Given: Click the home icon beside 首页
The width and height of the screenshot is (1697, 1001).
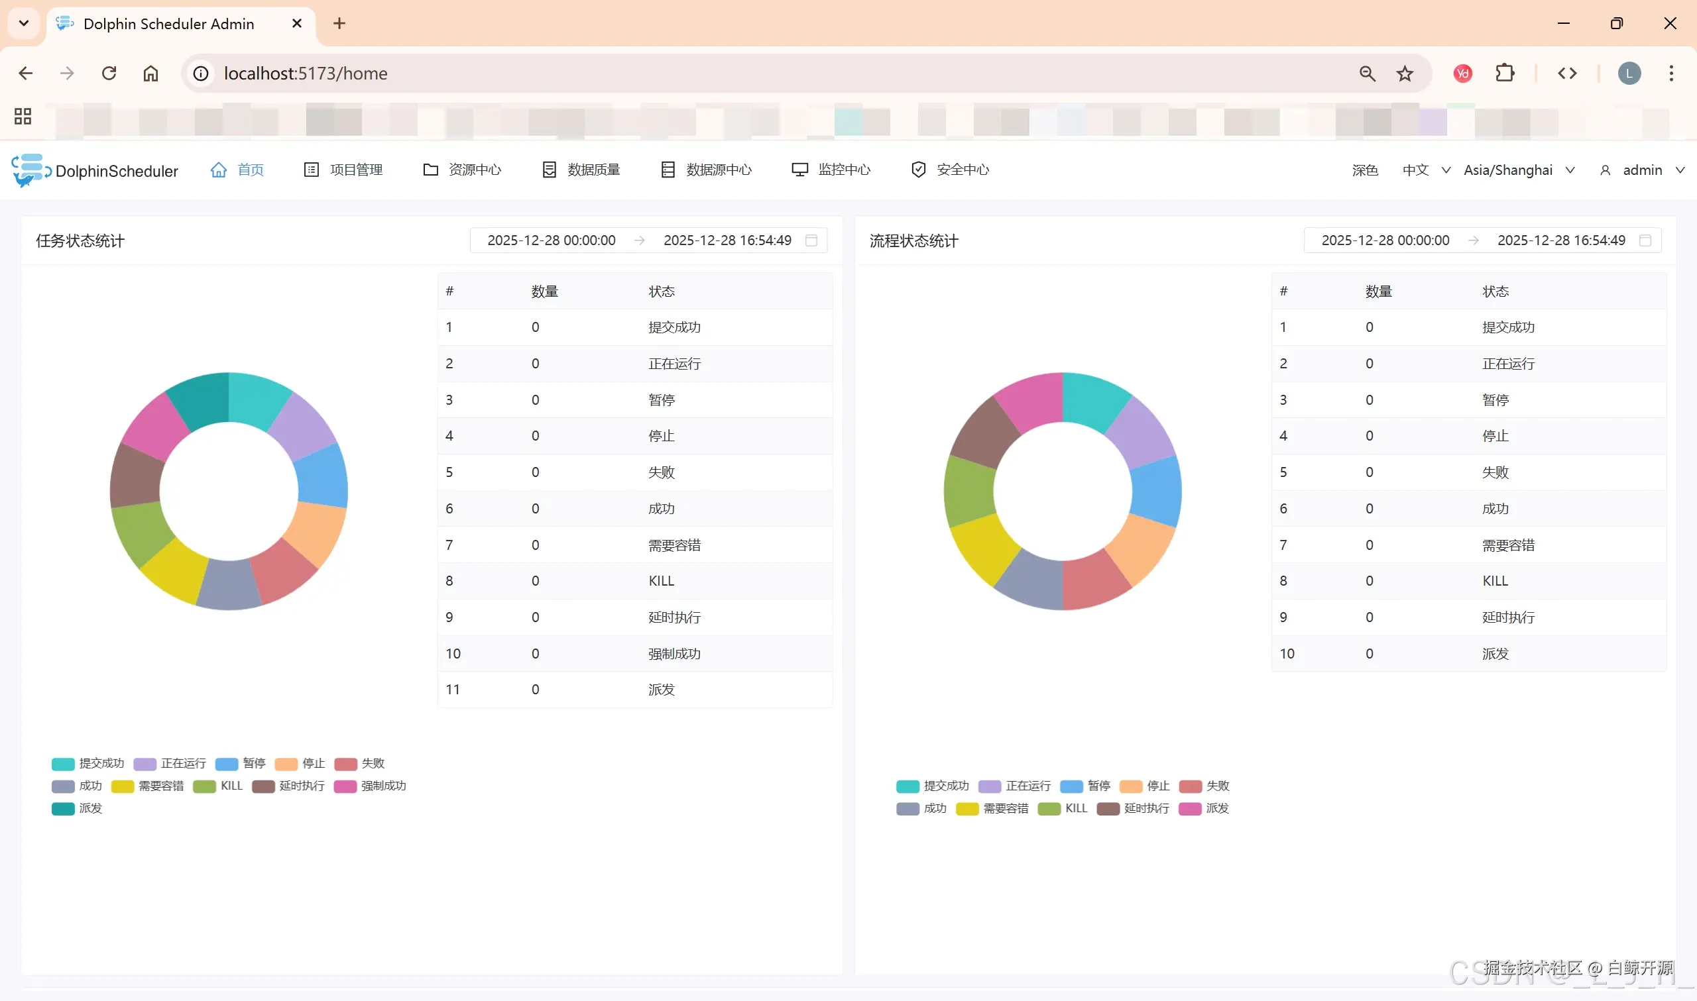Looking at the screenshot, I should [x=219, y=170].
